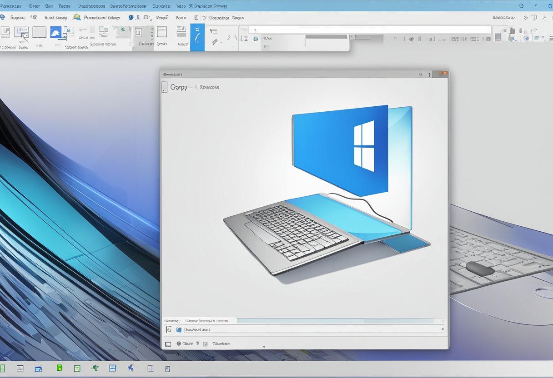Click the nested square frame icon in ribbon
Screen dimensions: 553x378
click(138, 32)
